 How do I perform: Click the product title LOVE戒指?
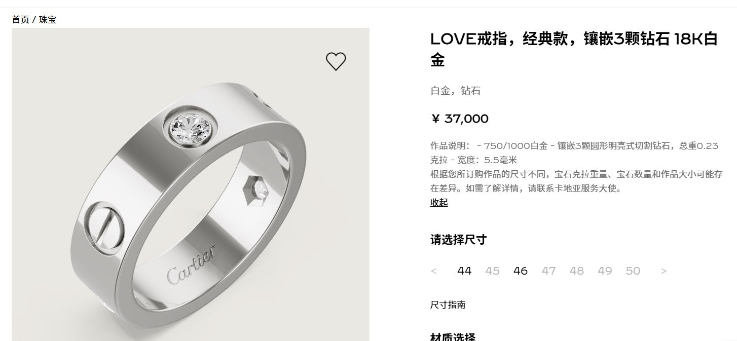point(574,49)
